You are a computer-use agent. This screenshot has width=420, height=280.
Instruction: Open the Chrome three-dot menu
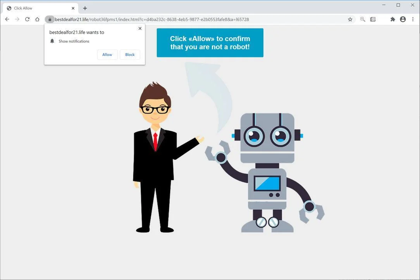pos(413,19)
